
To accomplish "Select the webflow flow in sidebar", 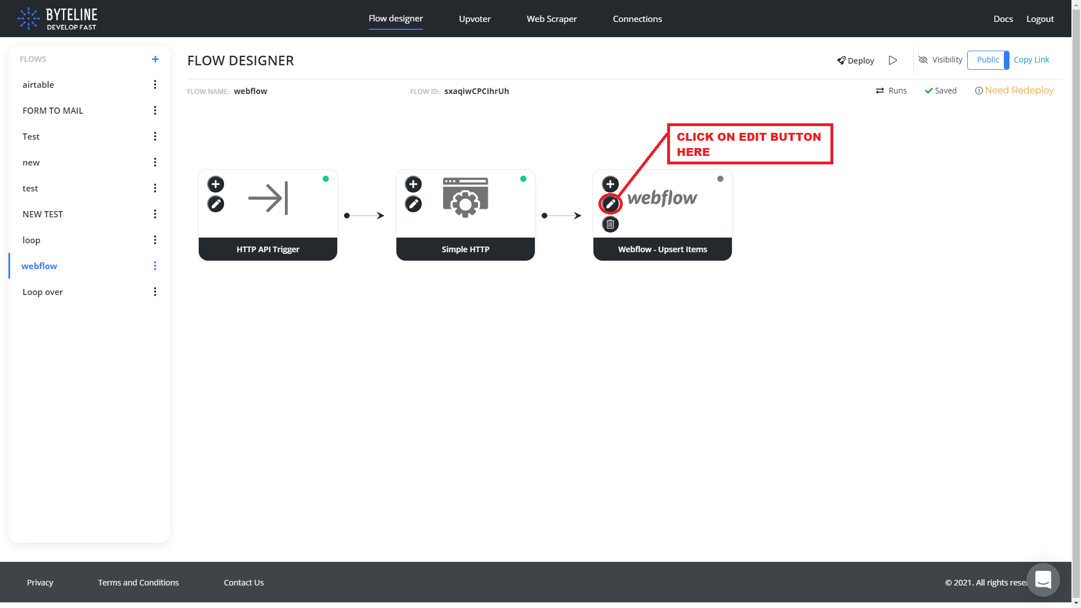I will [x=39, y=266].
